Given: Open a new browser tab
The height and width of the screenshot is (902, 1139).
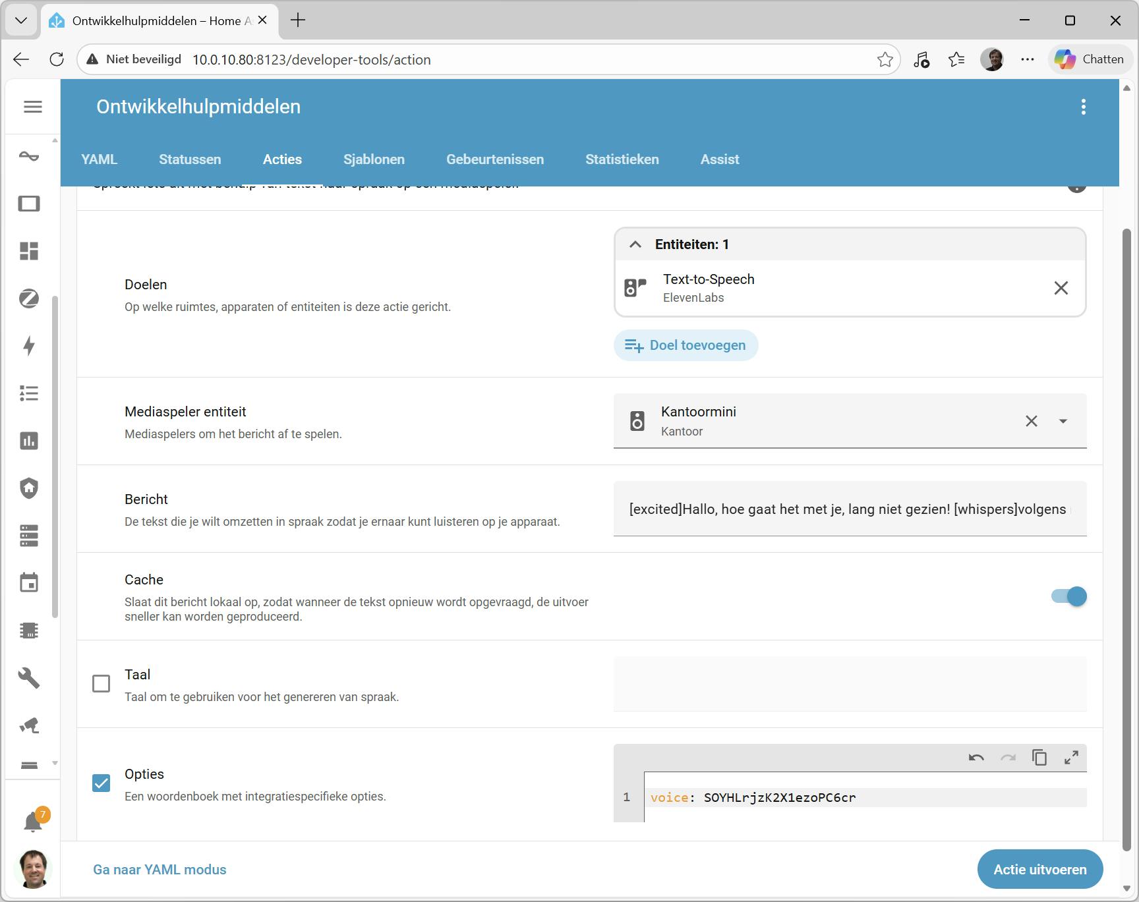Looking at the screenshot, I should click(298, 20).
